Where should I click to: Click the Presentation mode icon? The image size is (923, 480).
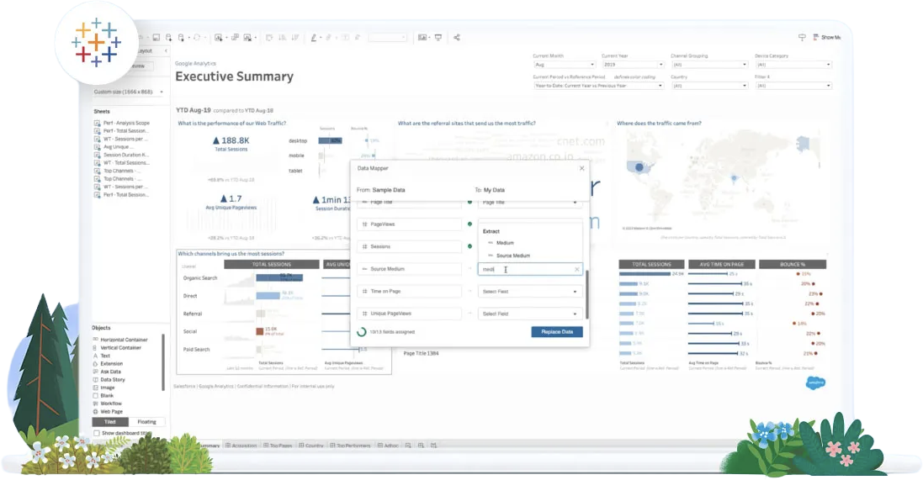(x=438, y=38)
